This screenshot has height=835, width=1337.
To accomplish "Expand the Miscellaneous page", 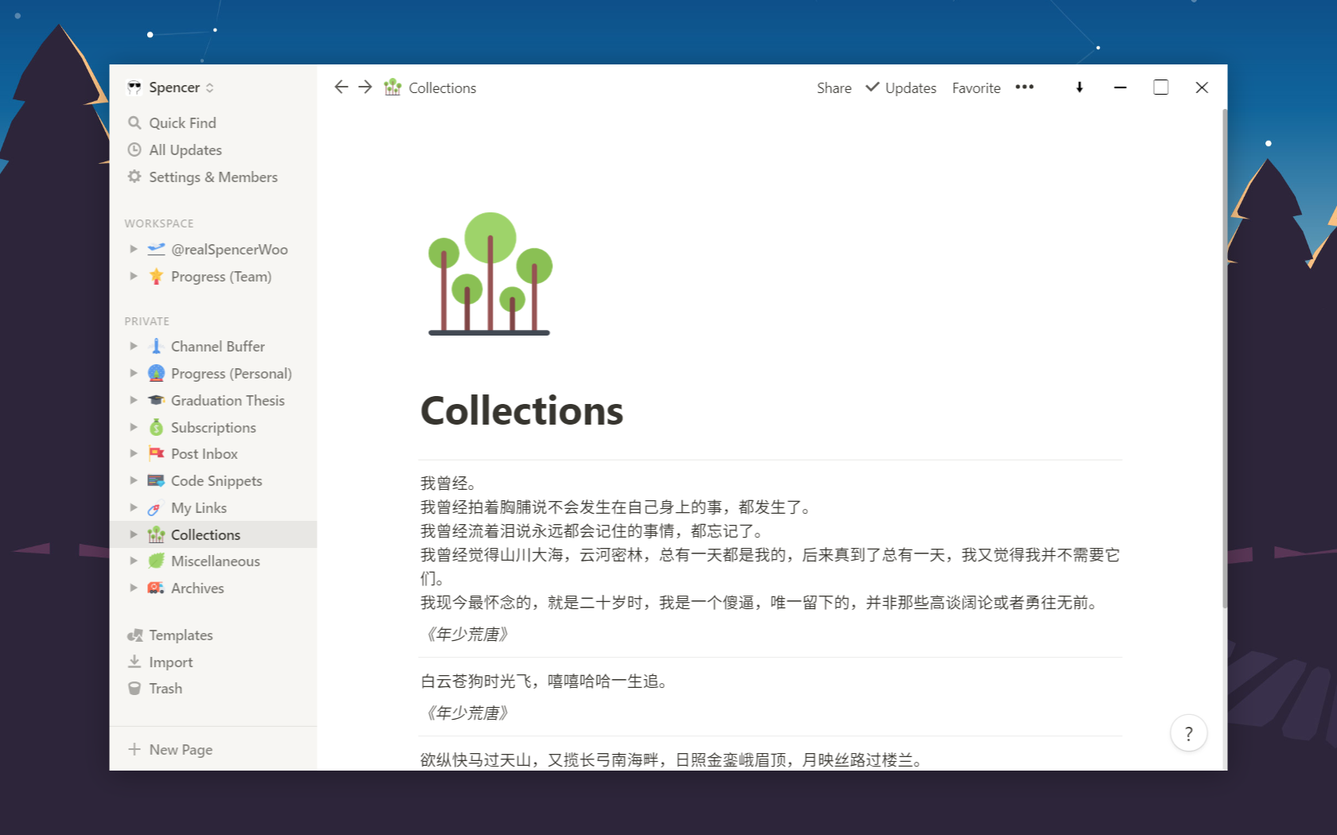I will coord(134,561).
